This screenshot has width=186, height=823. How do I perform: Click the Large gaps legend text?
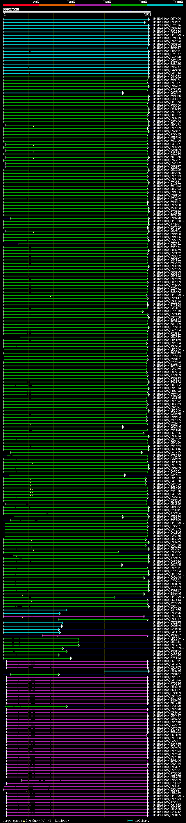12,820
